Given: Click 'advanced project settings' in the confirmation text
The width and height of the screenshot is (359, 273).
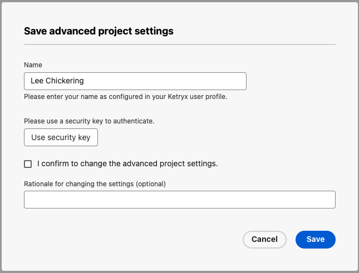Looking at the screenshot, I should 170,163.
